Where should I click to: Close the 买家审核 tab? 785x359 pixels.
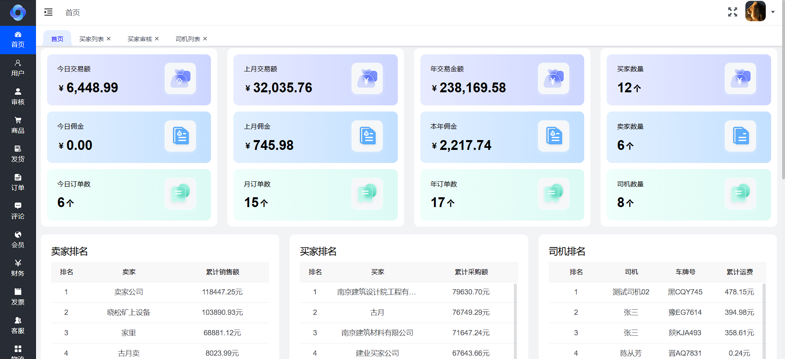click(157, 39)
